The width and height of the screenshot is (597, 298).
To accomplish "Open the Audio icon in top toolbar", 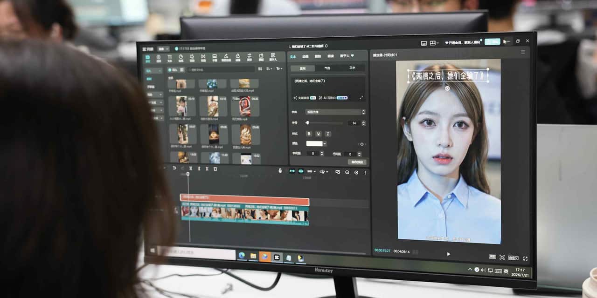I will (x=159, y=58).
